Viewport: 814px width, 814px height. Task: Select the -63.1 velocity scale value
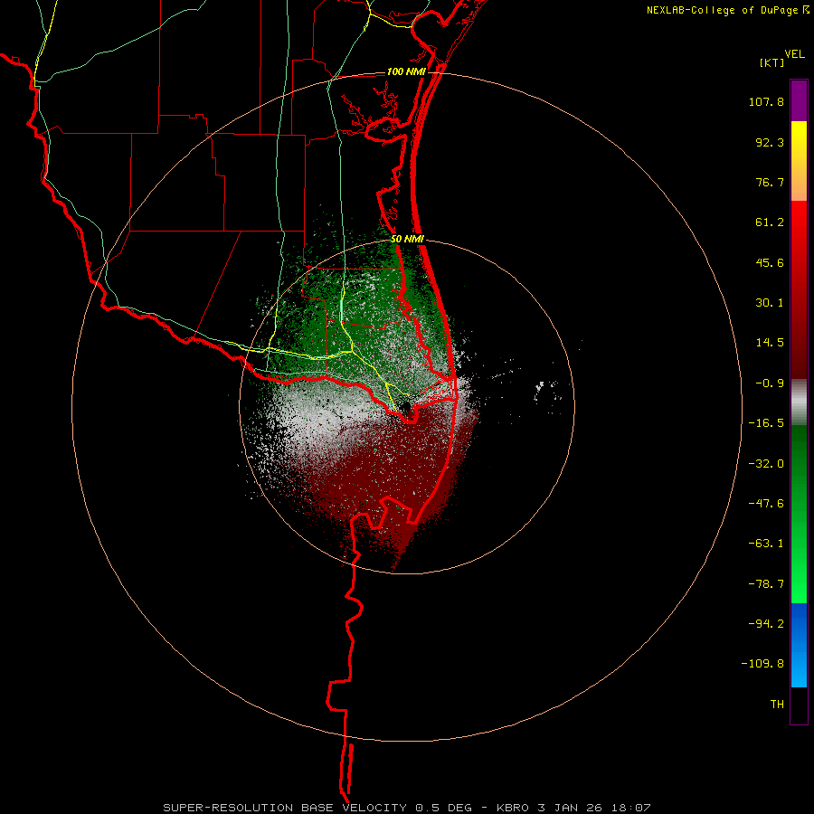tap(766, 544)
